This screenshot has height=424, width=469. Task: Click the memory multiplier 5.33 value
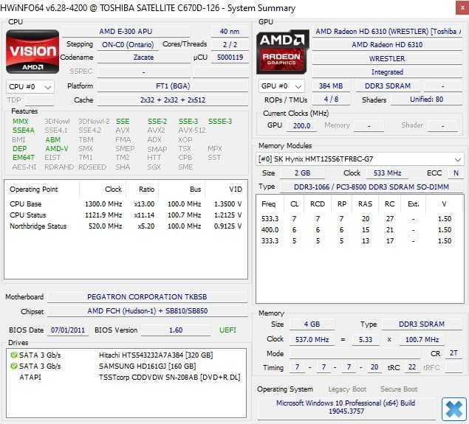pos(366,340)
